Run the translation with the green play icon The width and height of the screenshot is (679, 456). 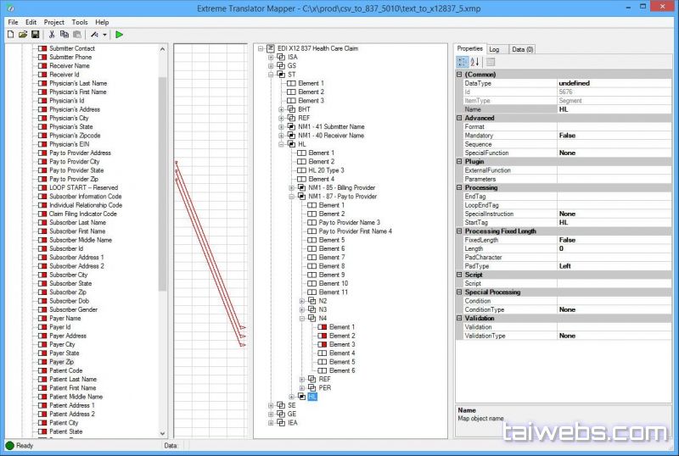(120, 34)
